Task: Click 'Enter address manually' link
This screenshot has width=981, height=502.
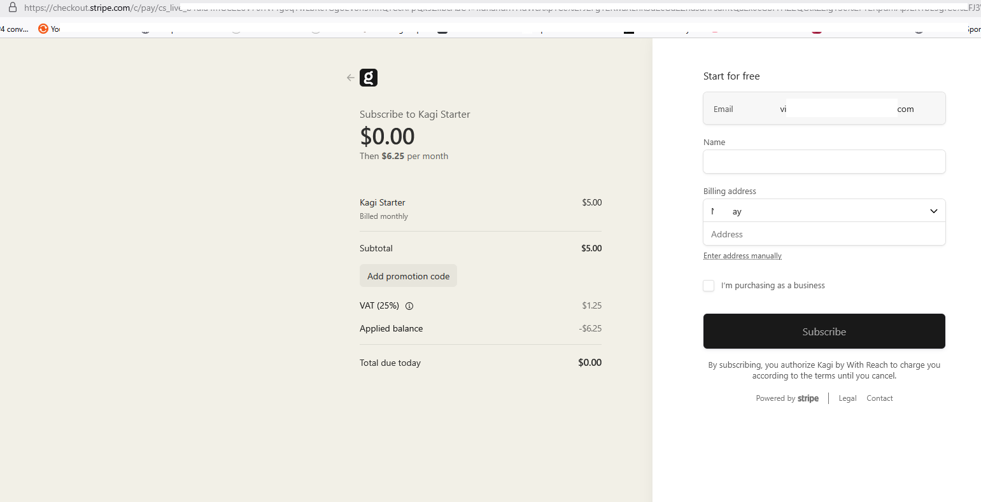Action: pos(742,256)
